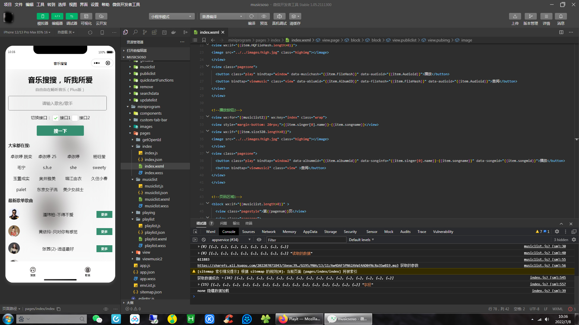Open the search icon in sidebar

point(135,32)
